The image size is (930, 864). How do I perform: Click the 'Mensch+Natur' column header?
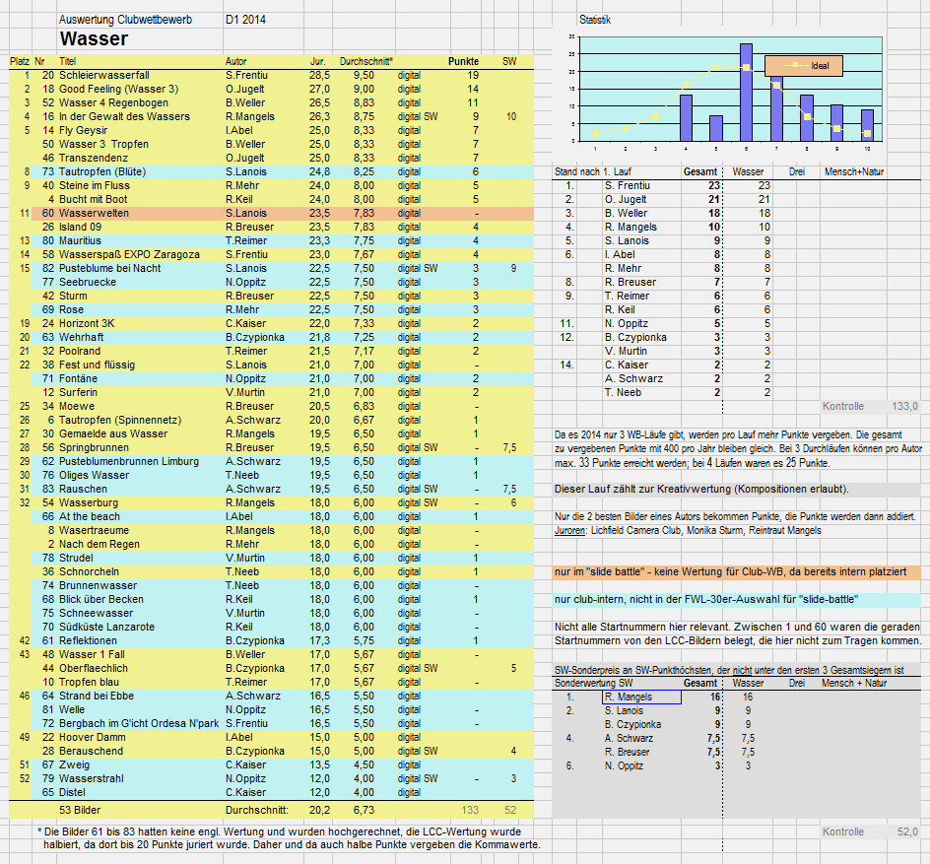click(x=853, y=172)
